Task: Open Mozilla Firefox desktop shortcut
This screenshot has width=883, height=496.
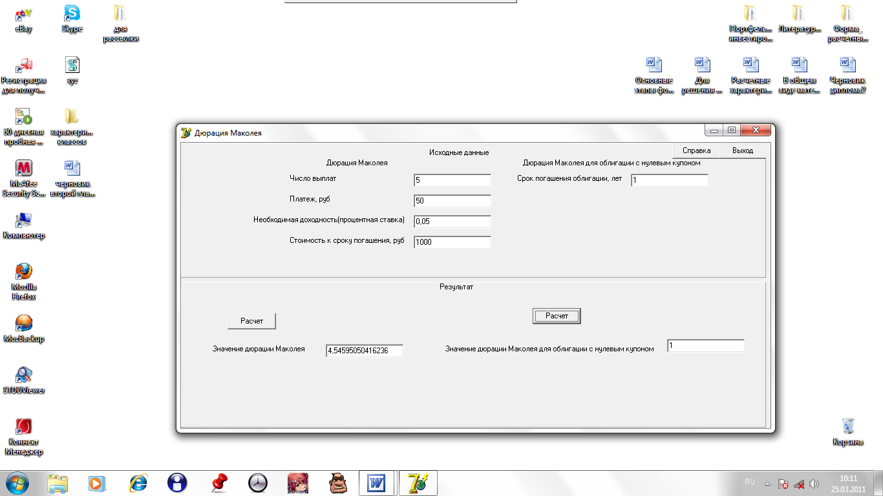Action: click(24, 281)
